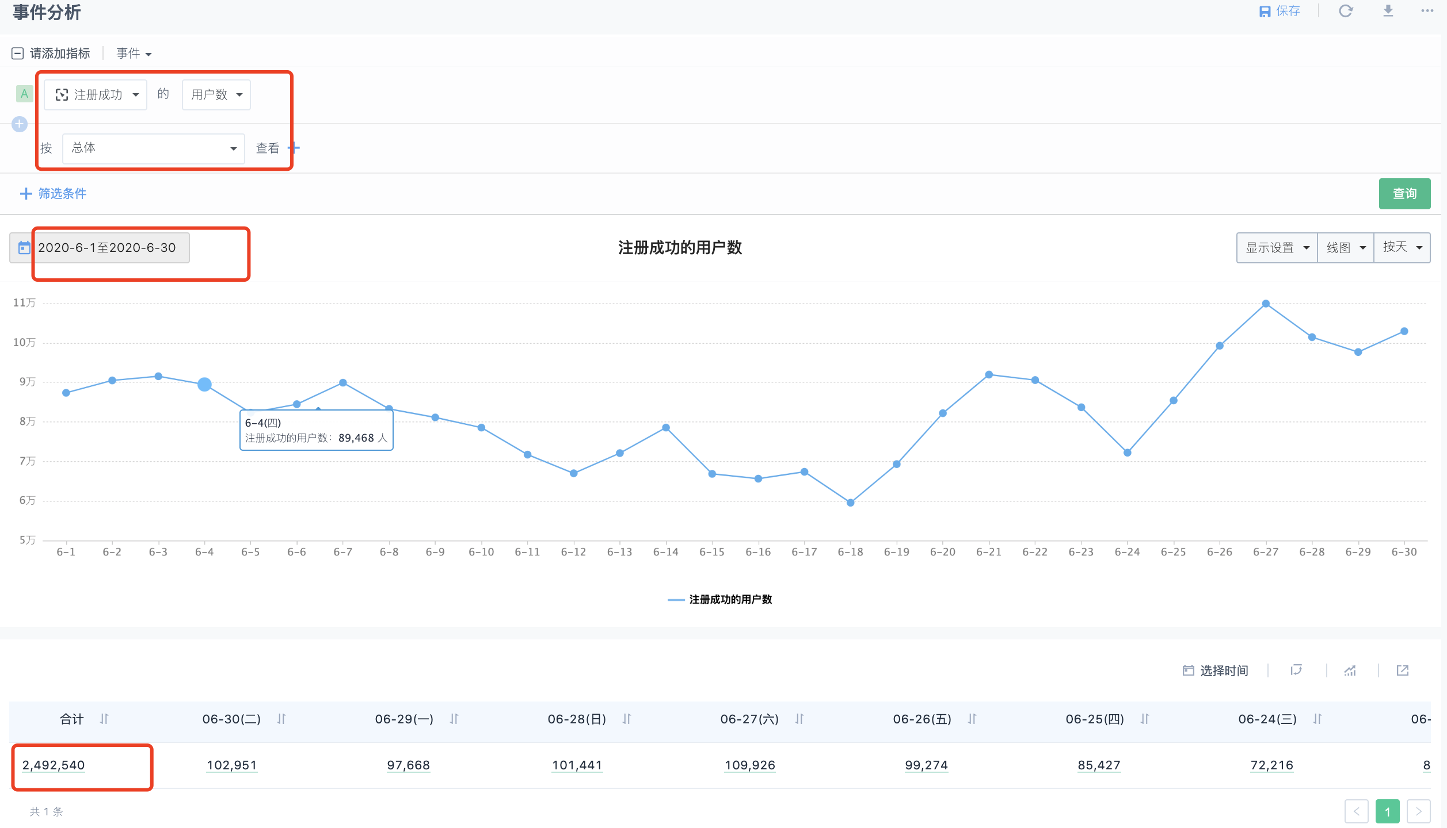Sort by the 06-27(六) column
1447x828 pixels.
[x=799, y=719]
